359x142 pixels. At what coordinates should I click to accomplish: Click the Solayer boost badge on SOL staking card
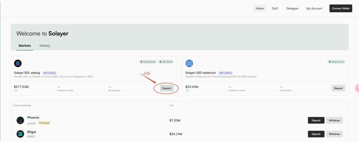148,62
